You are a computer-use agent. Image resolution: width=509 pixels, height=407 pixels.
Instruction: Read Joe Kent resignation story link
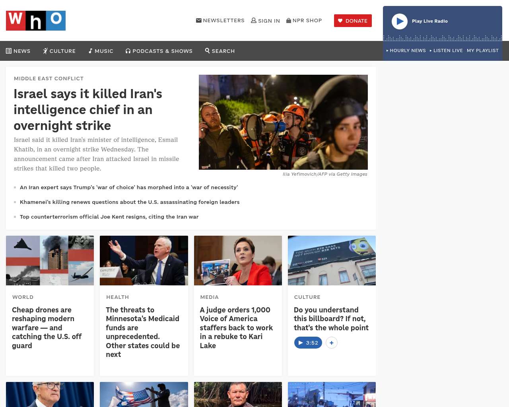[109, 217]
